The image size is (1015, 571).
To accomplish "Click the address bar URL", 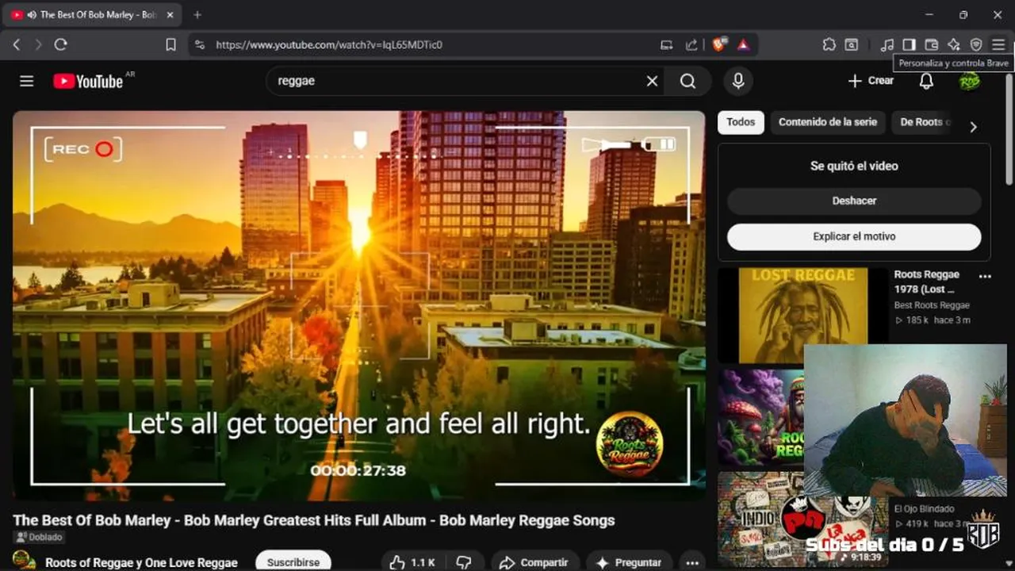I will [329, 45].
